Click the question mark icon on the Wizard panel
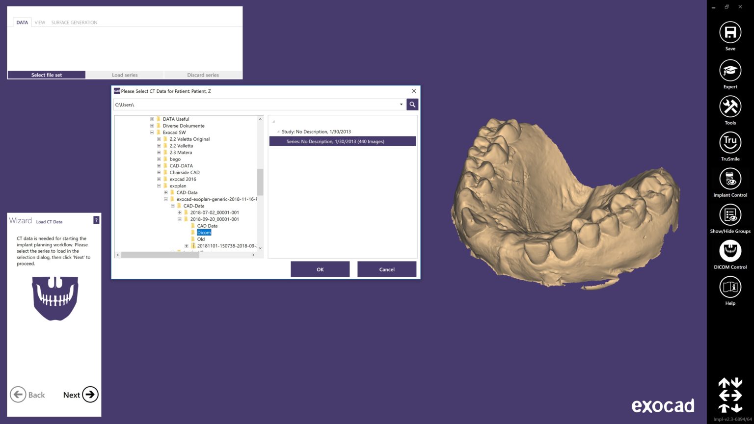This screenshot has width=754, height=424. coord(96,220)
